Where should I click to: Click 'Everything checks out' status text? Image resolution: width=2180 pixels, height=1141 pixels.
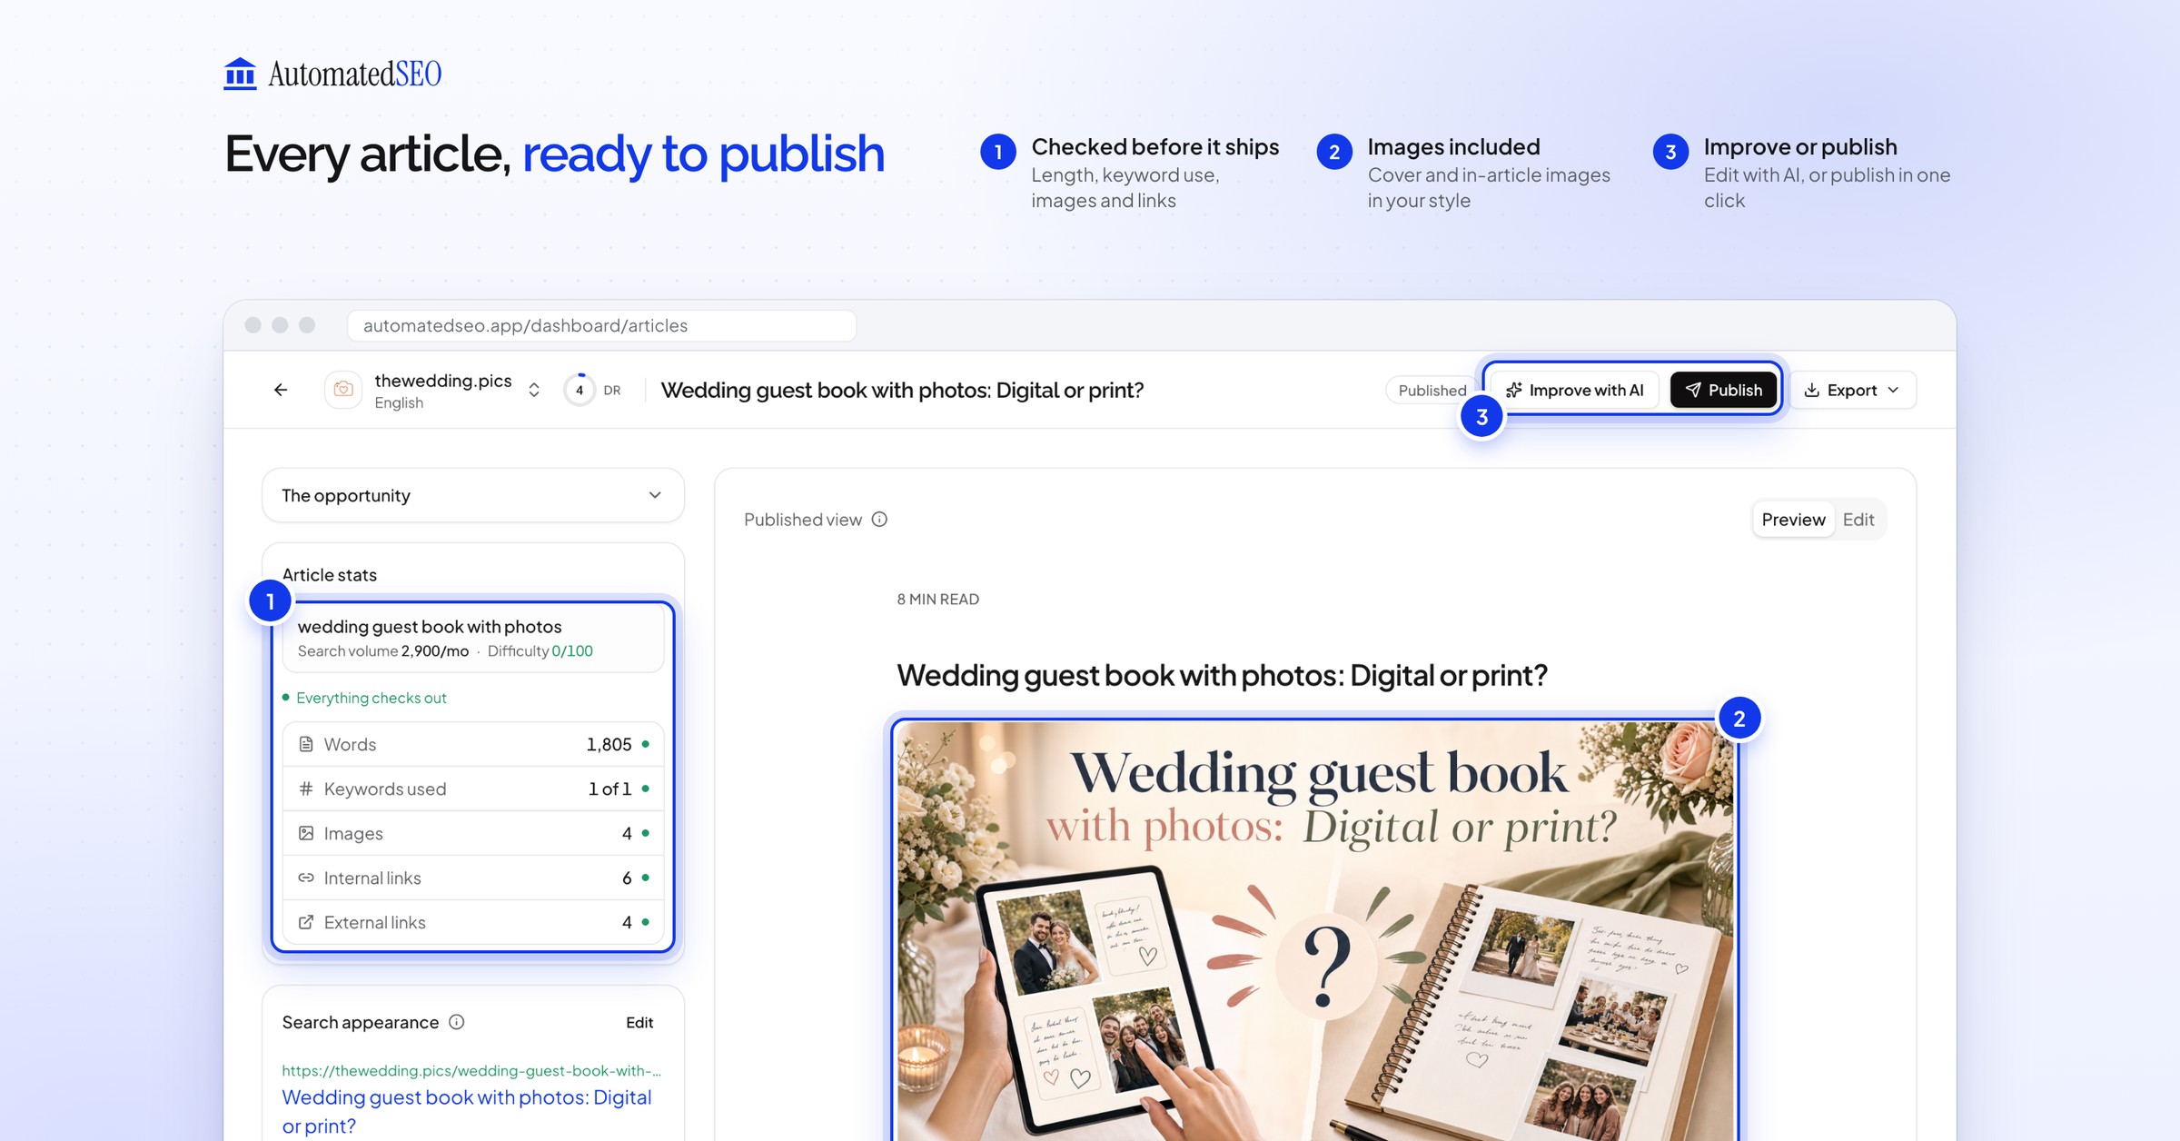pos(372,698)
